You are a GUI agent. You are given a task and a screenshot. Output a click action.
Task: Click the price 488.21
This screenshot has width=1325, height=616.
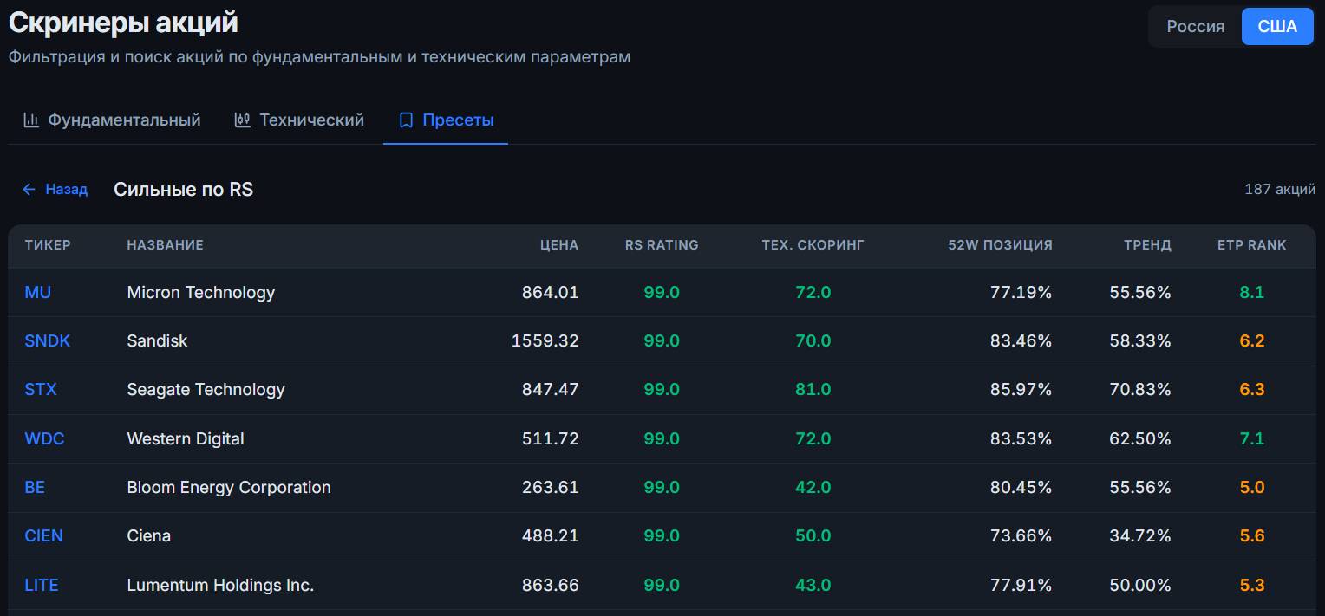point(550,536)
